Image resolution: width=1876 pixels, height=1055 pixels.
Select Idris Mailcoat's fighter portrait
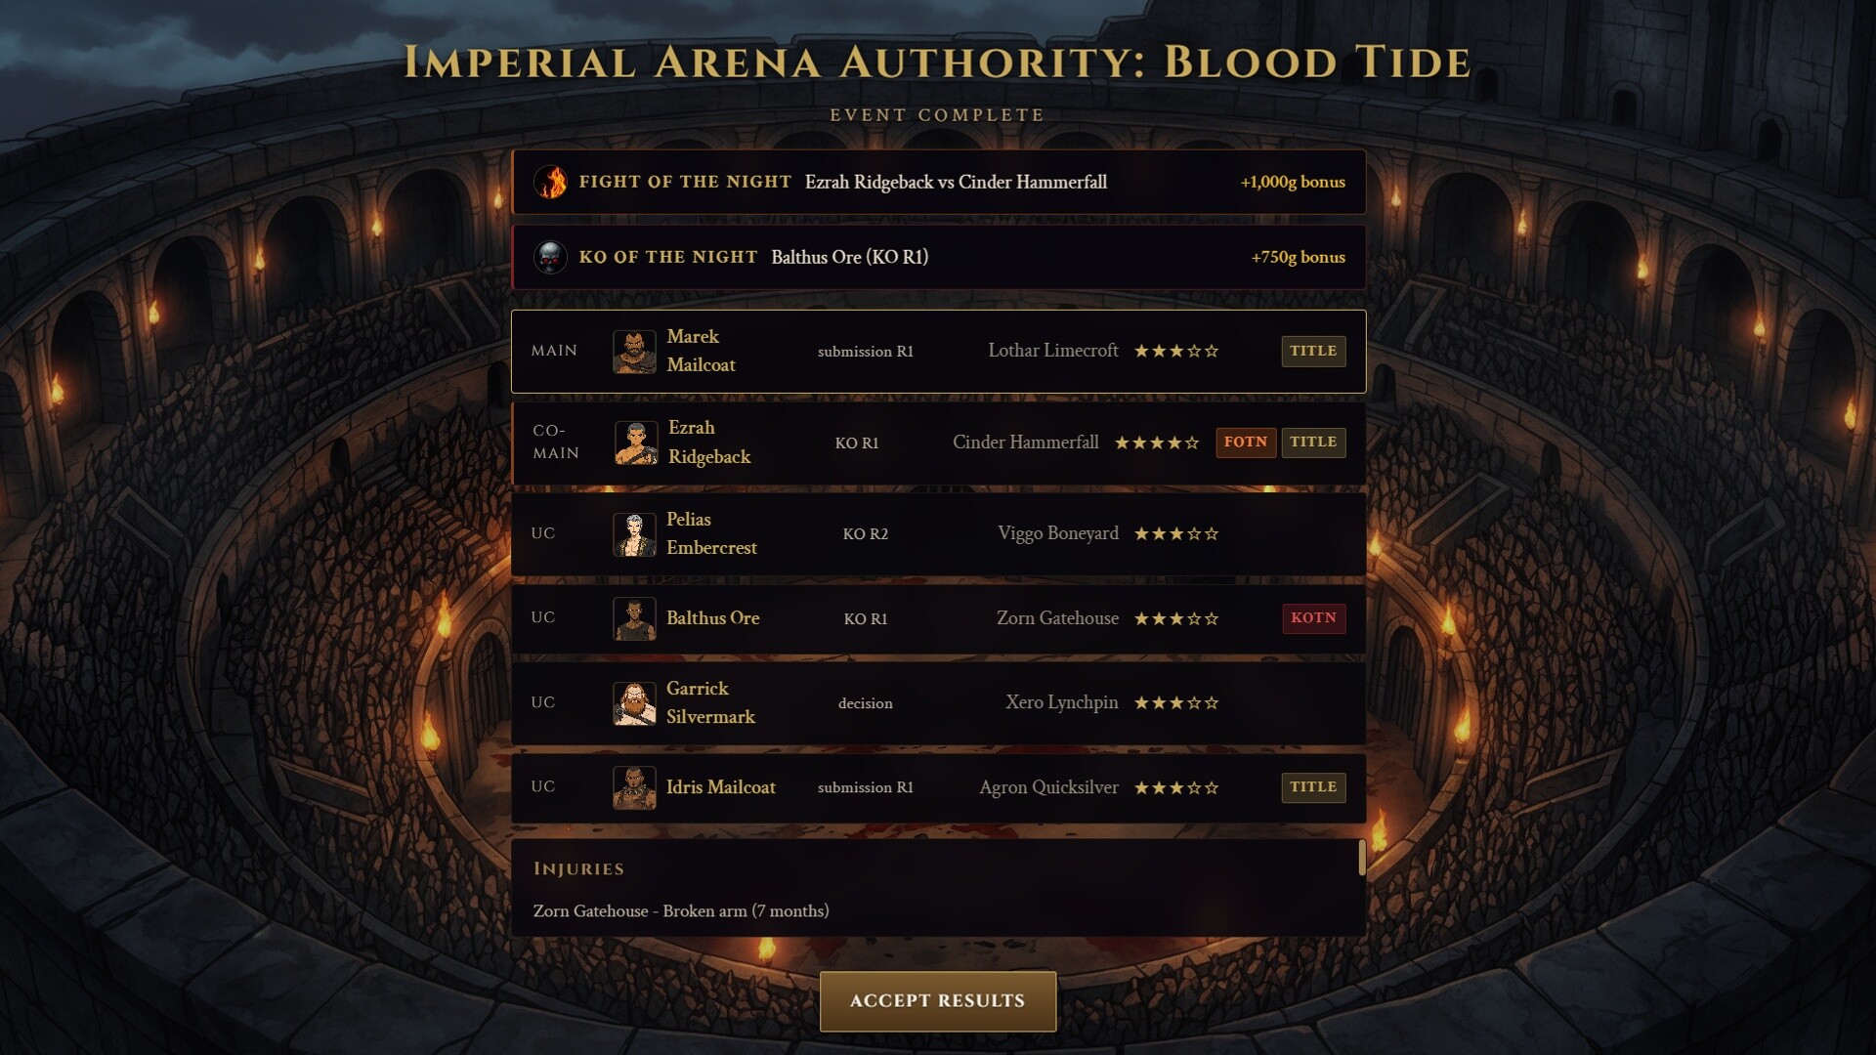[635, 787]
